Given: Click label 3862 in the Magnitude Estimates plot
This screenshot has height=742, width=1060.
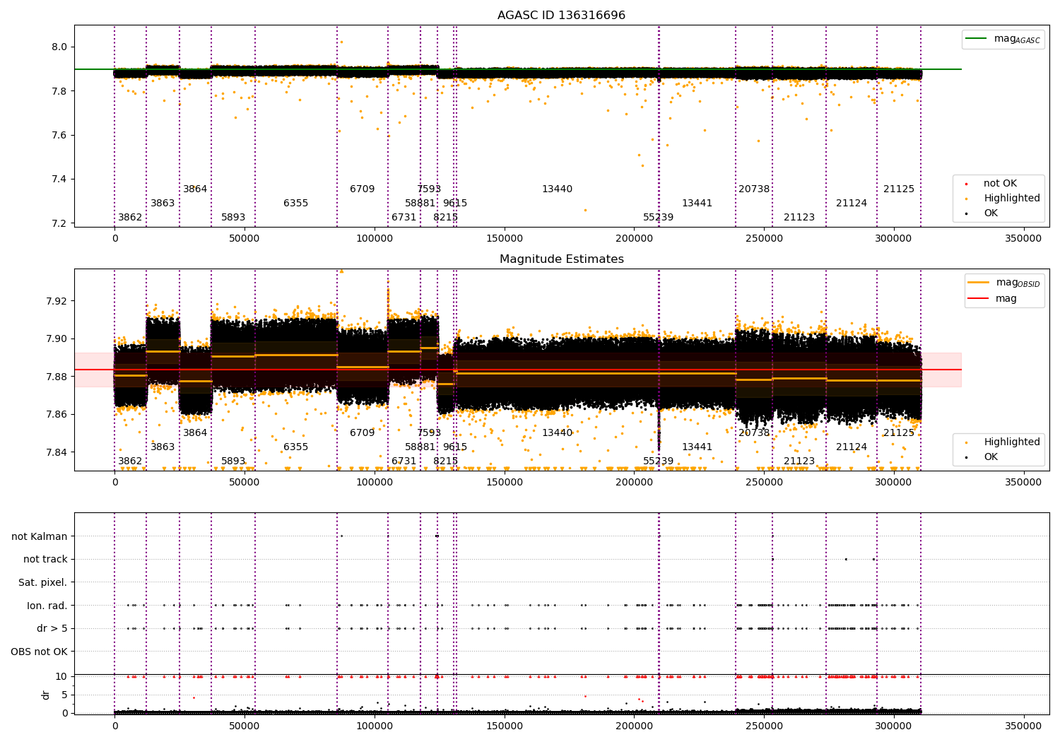Looking at the screenshot, I should [x=130, y=461].
